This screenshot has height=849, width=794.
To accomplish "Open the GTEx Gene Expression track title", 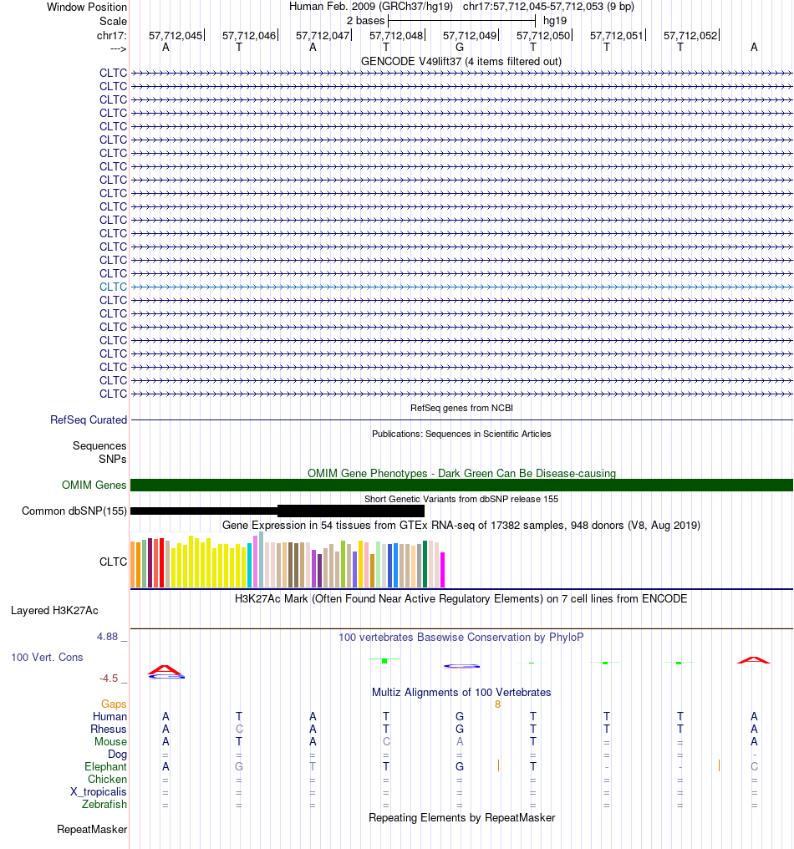I will click(461, 526).
